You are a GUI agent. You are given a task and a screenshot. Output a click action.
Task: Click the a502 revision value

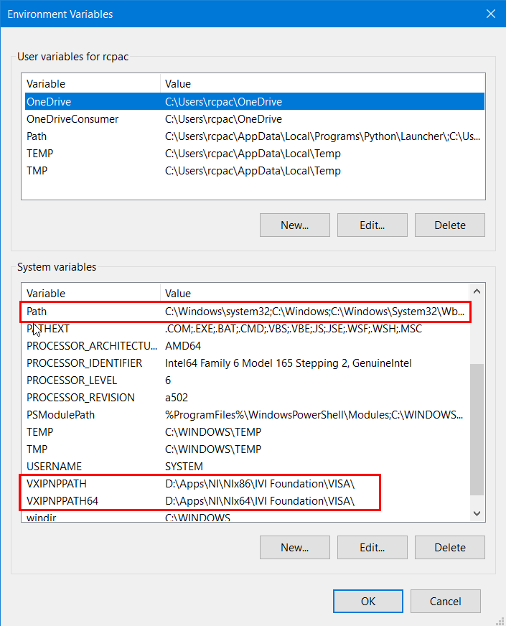177,397
